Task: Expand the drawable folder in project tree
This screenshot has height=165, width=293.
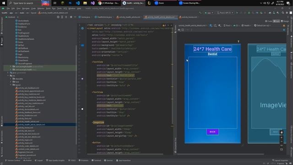Action: click(11, 79)
